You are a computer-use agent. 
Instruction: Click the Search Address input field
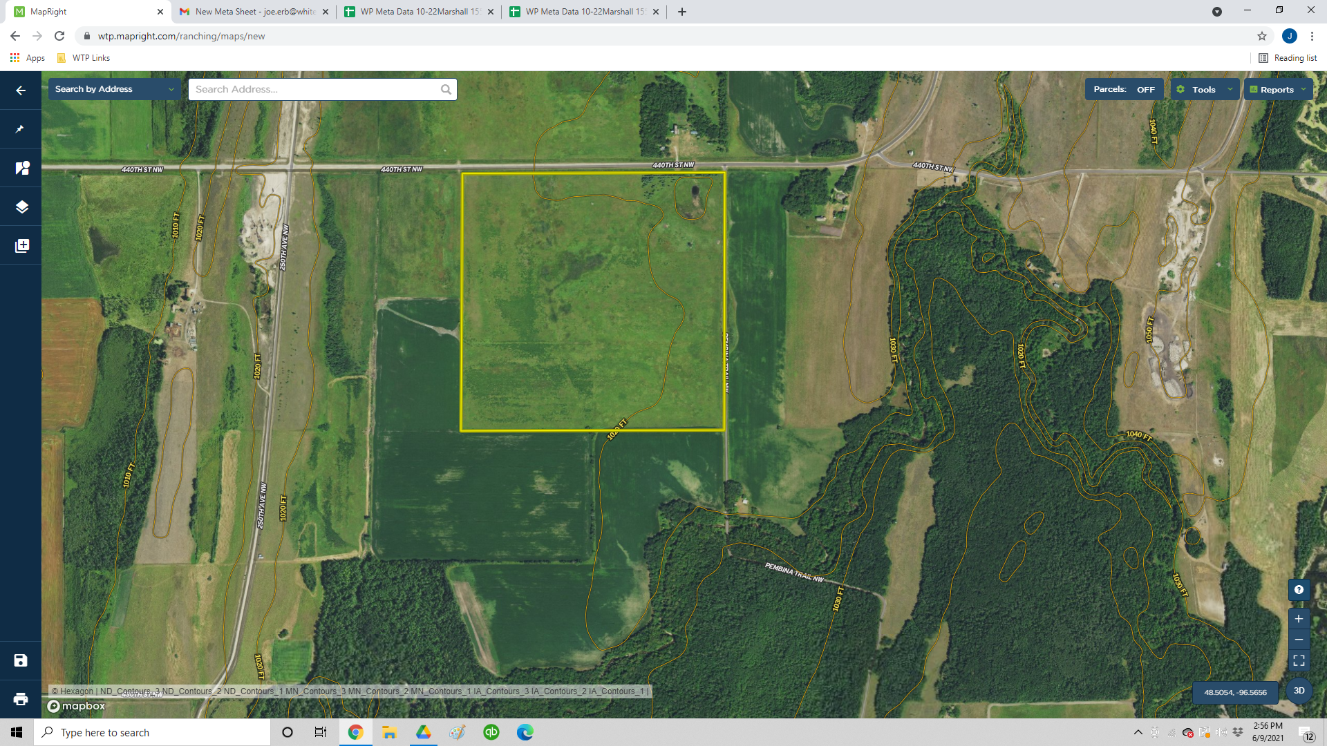point(314,89)
